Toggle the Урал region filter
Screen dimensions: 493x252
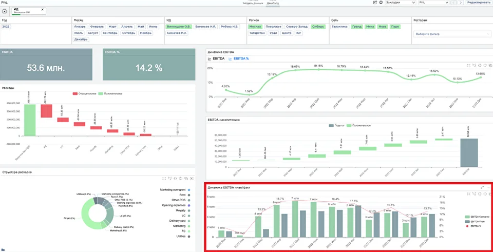pyautogui.click(x=274, y=33)
